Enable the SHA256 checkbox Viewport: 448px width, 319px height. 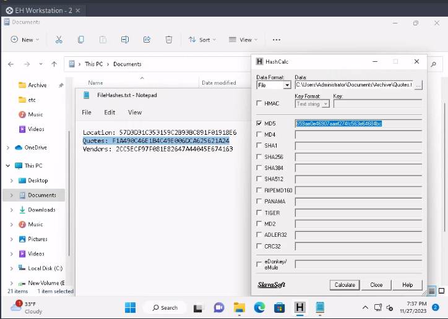tap(259, 157)
